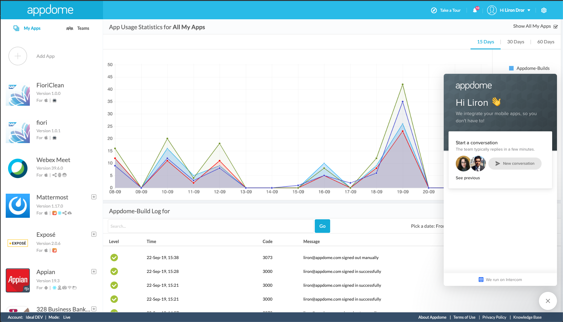Image resolution: width=563 pixels, height=322 pixels.
Task: Click the Intercom support team avatars
Action: (471, 164)
